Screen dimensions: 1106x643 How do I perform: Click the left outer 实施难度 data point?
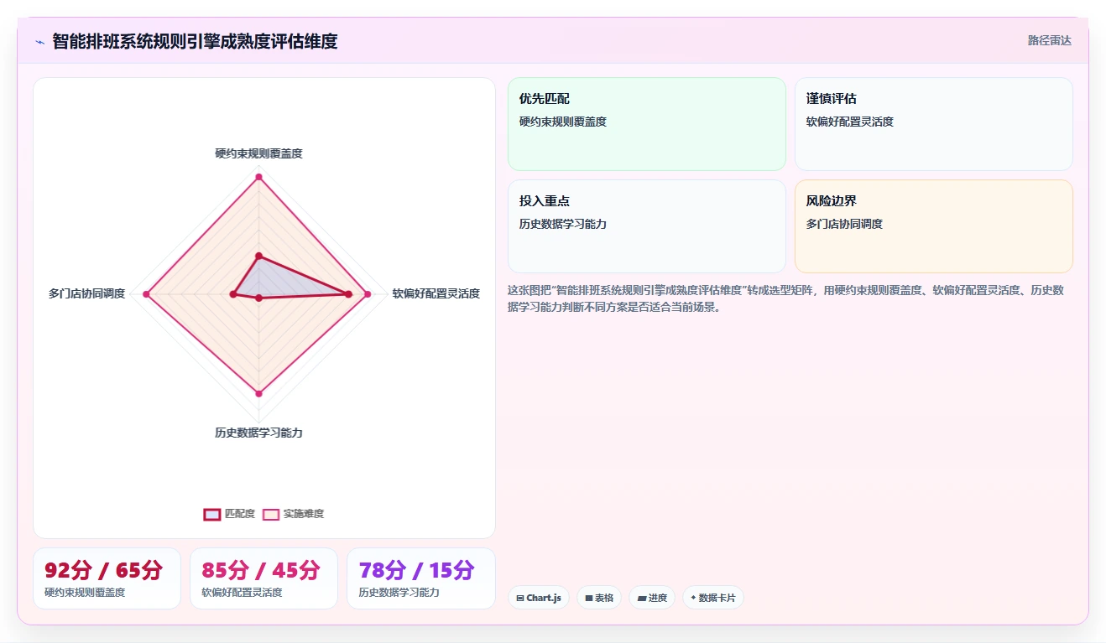(146, 293)
